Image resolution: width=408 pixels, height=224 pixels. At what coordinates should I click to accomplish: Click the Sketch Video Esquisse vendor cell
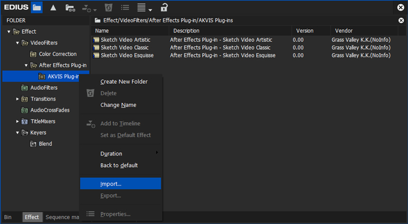coord(361,55)
